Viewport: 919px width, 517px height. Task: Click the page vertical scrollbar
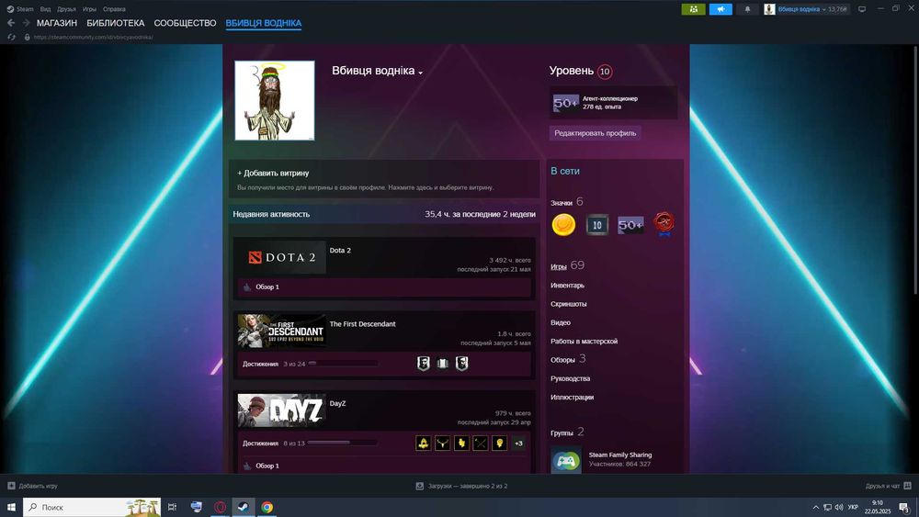[915, 170]
